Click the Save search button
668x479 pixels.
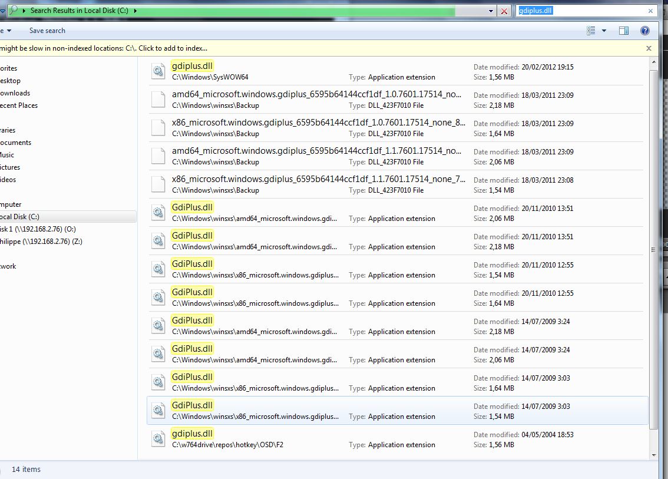47,31
